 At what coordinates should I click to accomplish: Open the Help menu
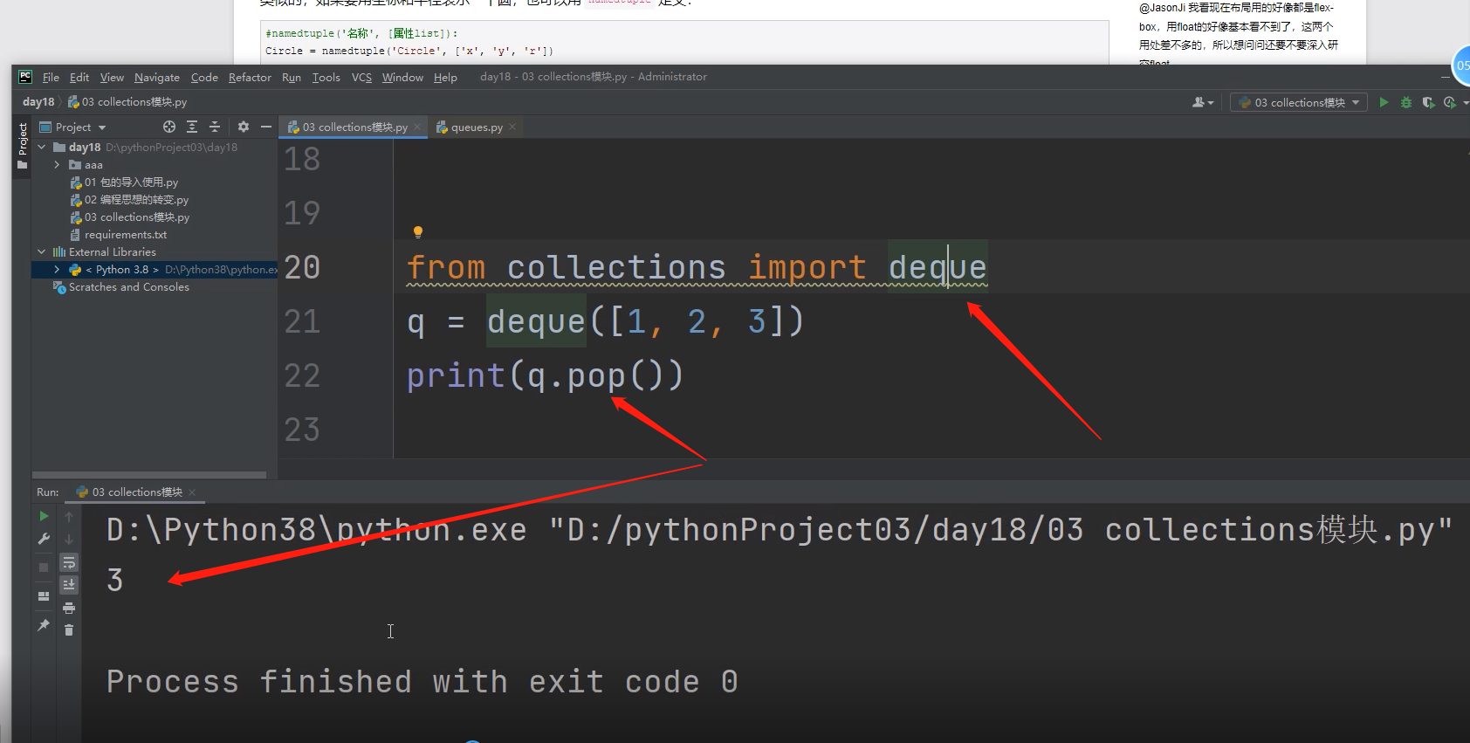[x=445, y=77]
